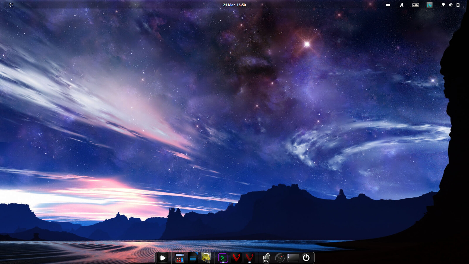The height and width of the screenshot is (264, 469).
Task: Open the calculator from the dock
Action: [180, 258]
